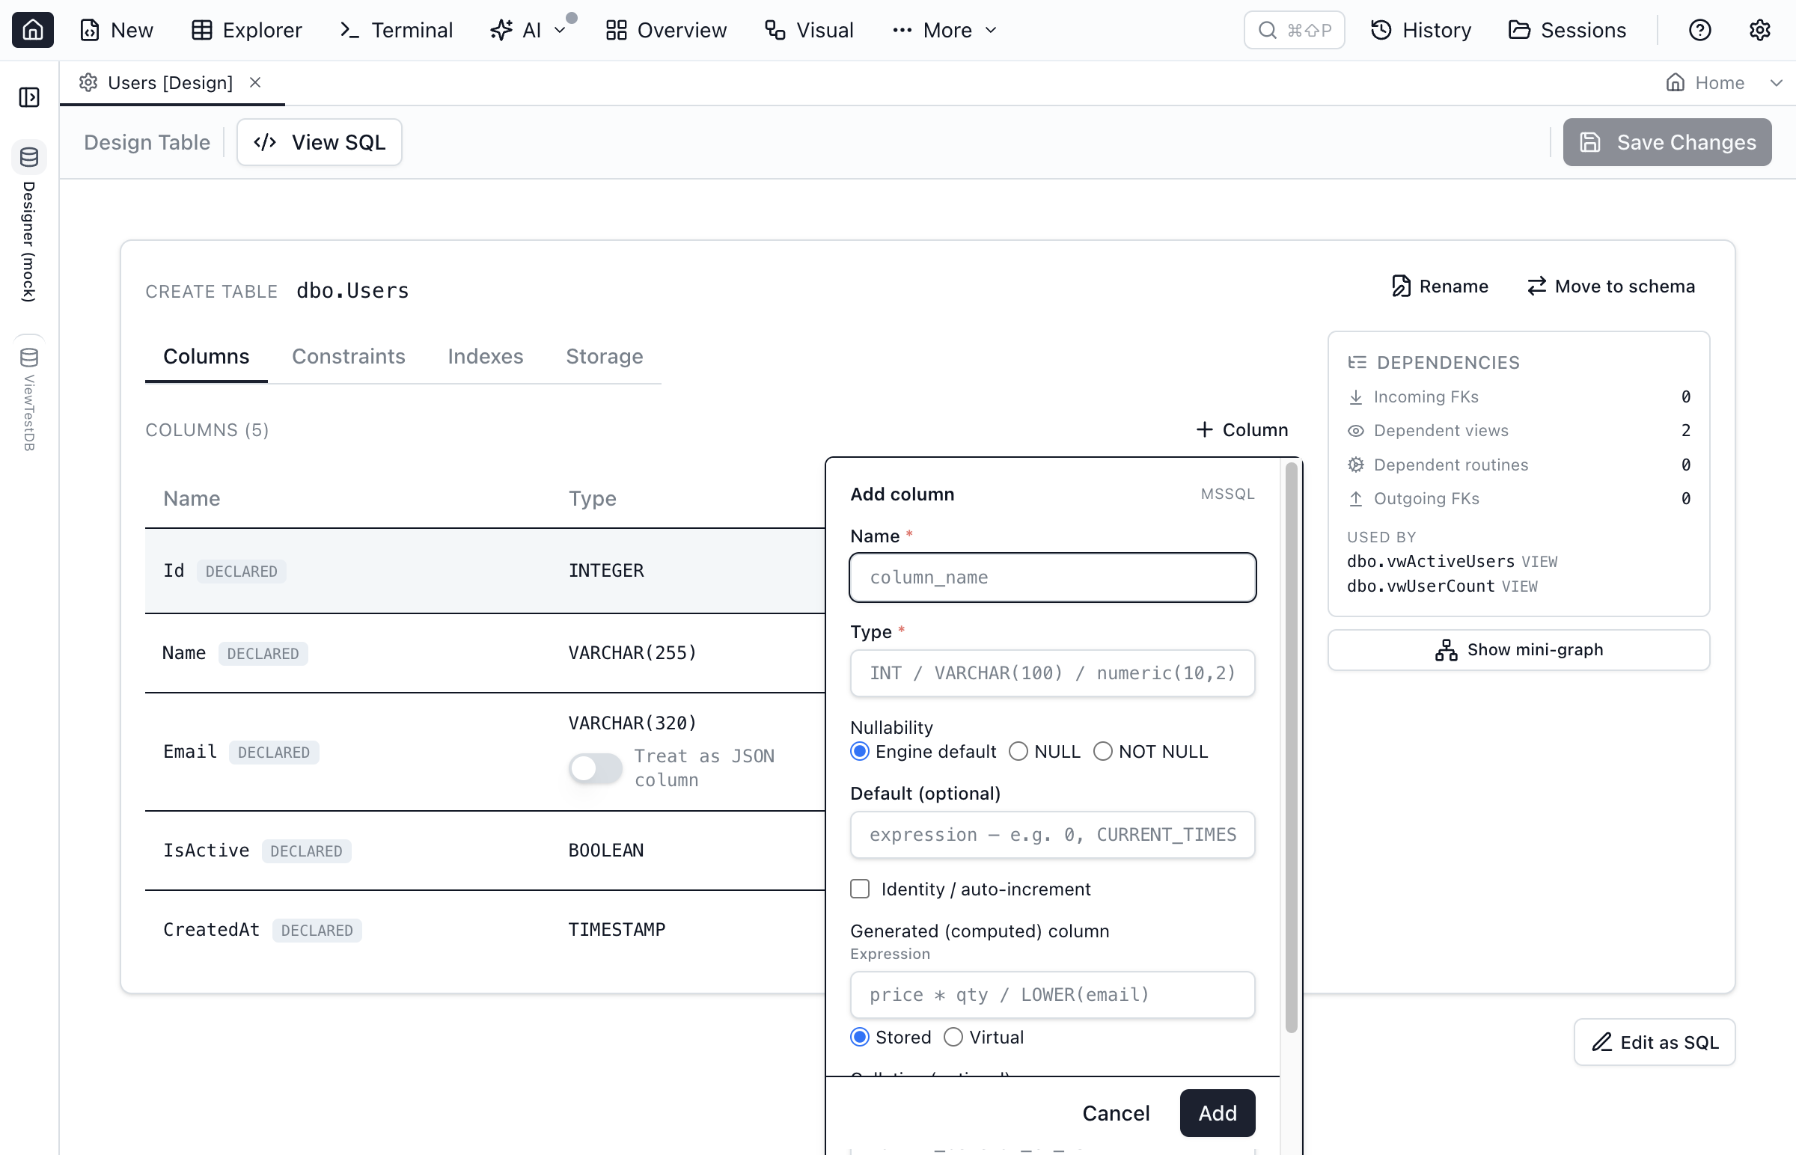Select Engine default nullability

(860, 752)
